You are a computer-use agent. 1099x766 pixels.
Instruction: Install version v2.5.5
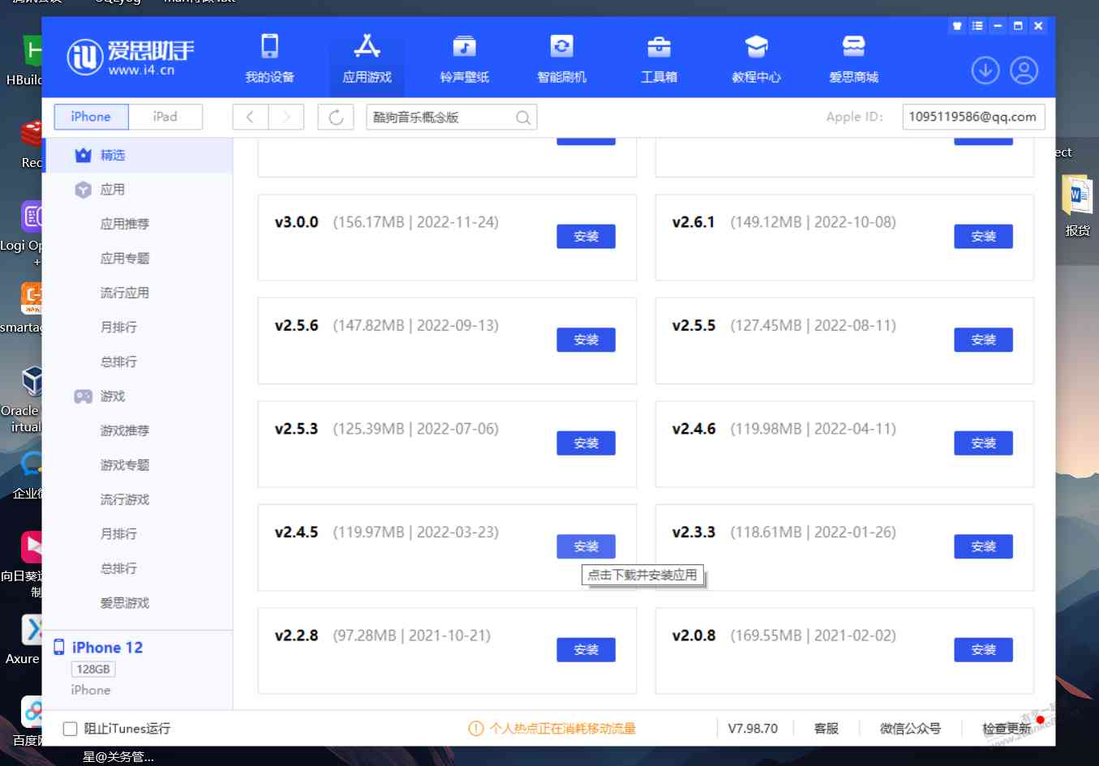[983, 340]
